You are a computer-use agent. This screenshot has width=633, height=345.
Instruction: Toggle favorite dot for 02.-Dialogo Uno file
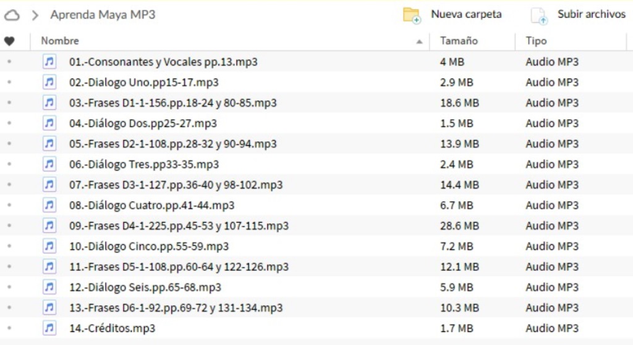(9, 83)
